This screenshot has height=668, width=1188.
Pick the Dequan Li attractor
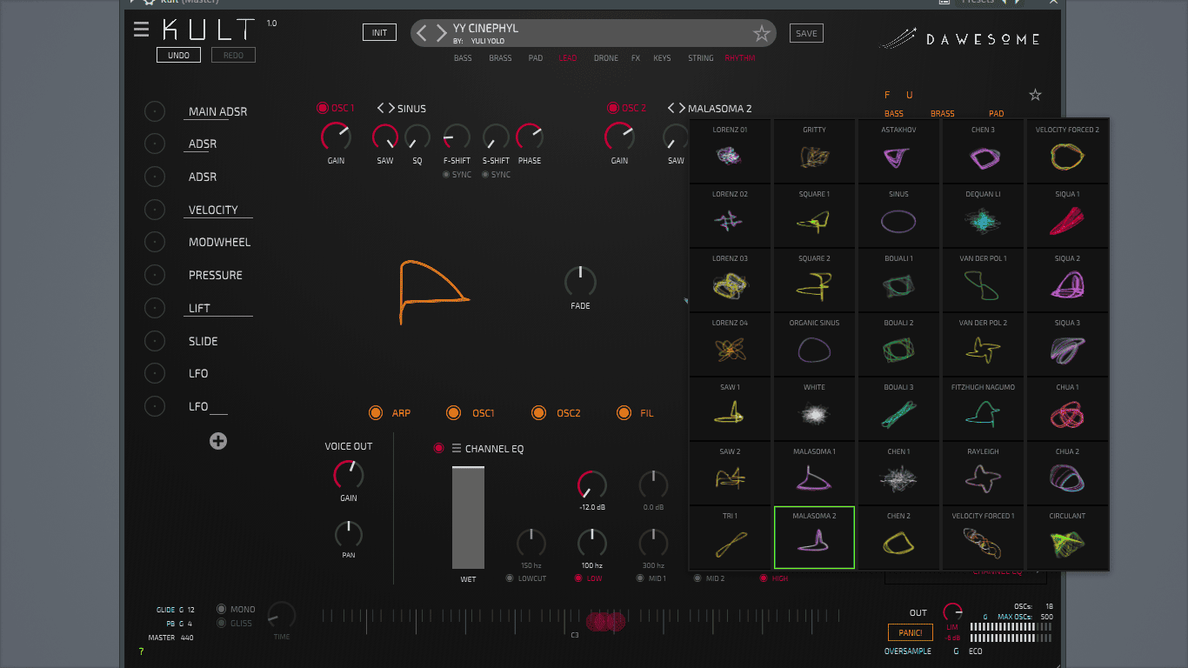(983, 215)
